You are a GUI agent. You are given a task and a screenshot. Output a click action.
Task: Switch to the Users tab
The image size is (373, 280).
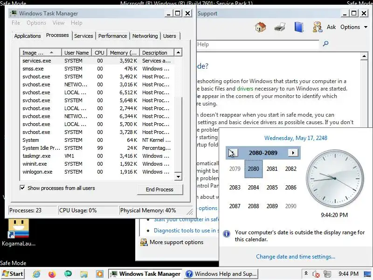pyautogui.click(x=170, y=36)
